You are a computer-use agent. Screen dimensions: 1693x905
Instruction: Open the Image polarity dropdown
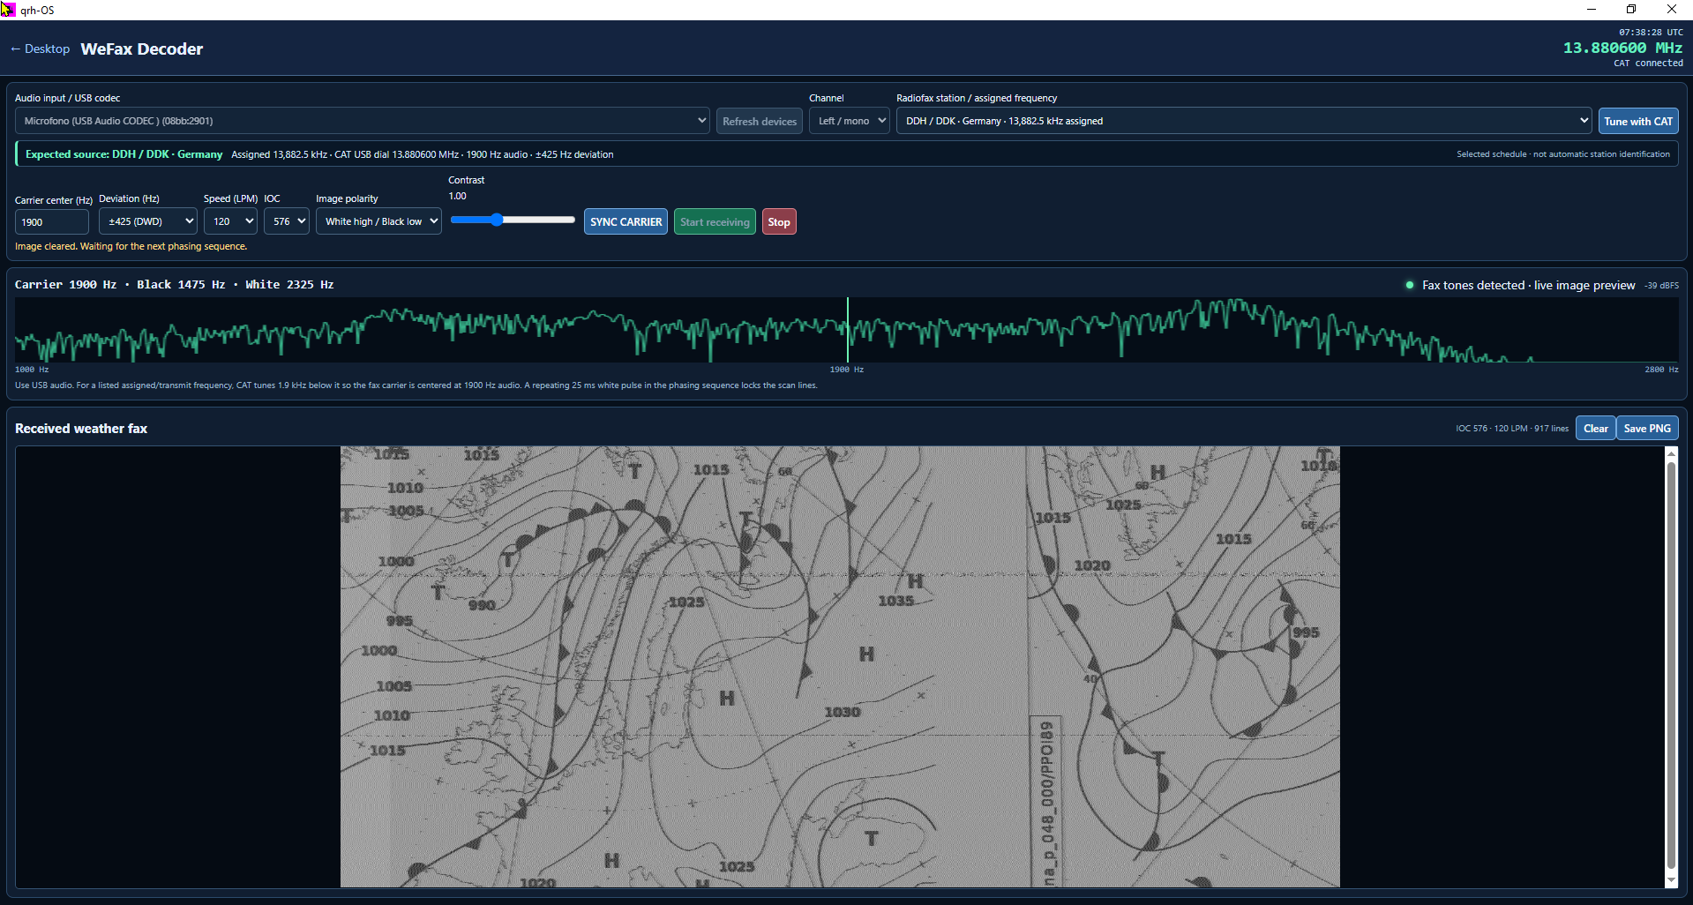(x=378, y=221)
